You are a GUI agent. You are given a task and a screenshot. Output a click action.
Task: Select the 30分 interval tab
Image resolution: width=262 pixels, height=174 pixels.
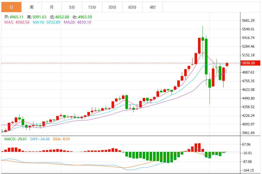[x=112, y=7]
